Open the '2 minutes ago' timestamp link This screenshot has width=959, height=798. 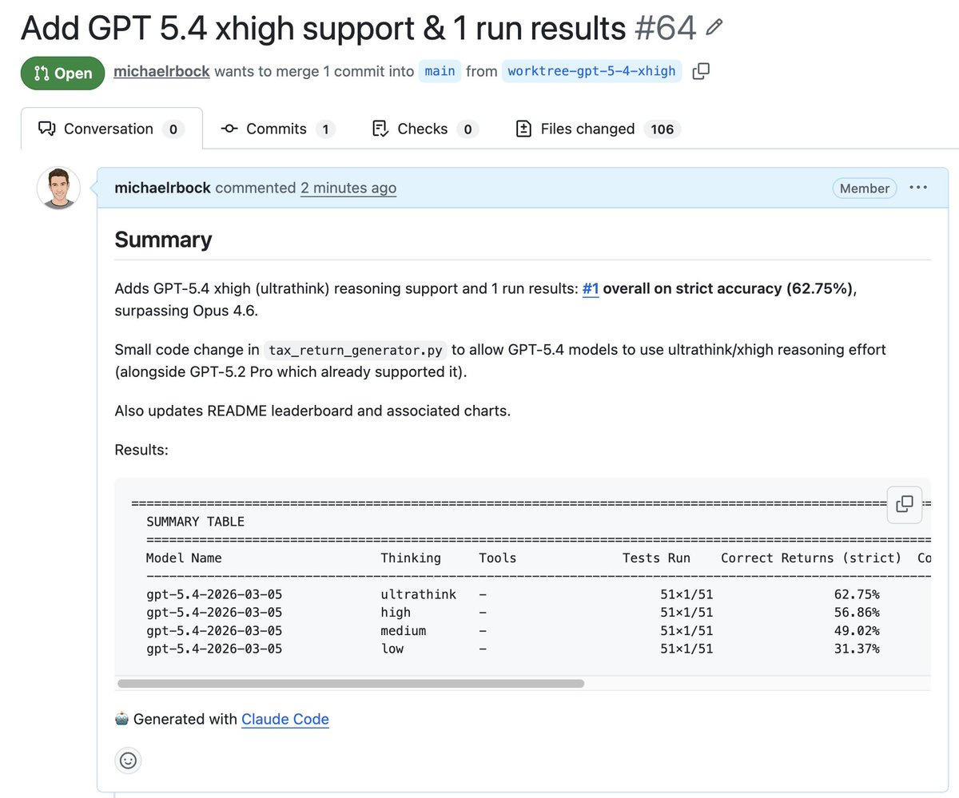[x=348, y=188]
